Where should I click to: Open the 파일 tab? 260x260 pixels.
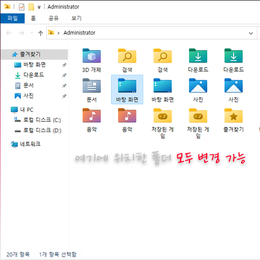13,18
